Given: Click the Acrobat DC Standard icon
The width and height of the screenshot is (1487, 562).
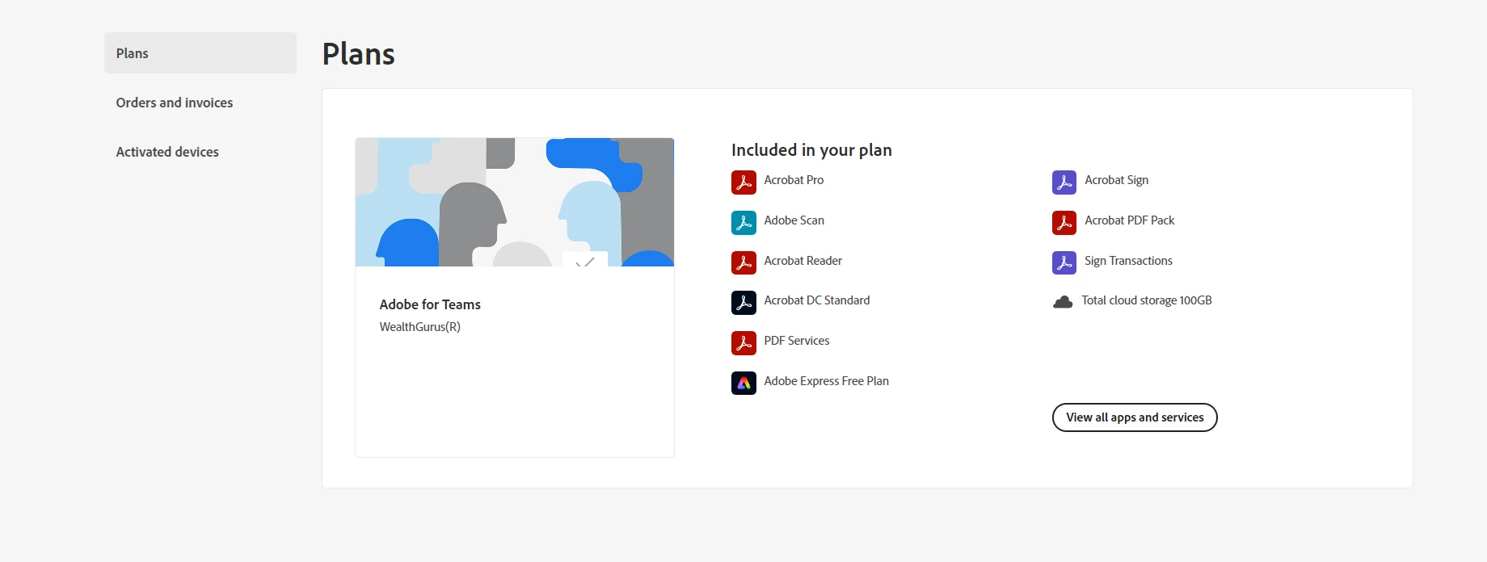Looking at the screenshot, I should (743, 303).
